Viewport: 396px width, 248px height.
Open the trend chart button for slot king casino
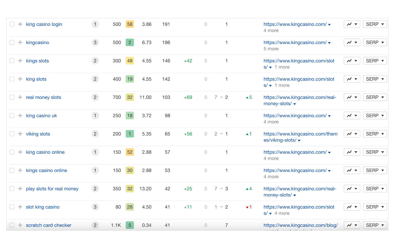(x=352, y=207)
